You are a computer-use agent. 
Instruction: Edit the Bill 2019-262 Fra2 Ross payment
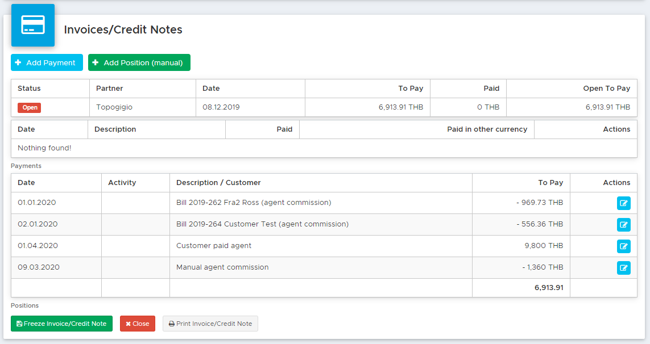[x=623, y=203]
